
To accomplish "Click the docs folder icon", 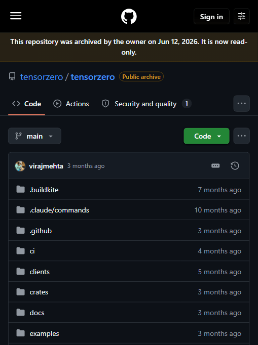I will [20, 312].
